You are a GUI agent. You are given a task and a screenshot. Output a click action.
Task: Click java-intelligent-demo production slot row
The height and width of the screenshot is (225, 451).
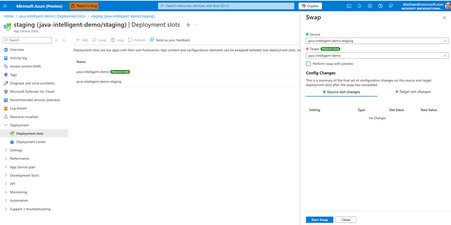point(186,72)
